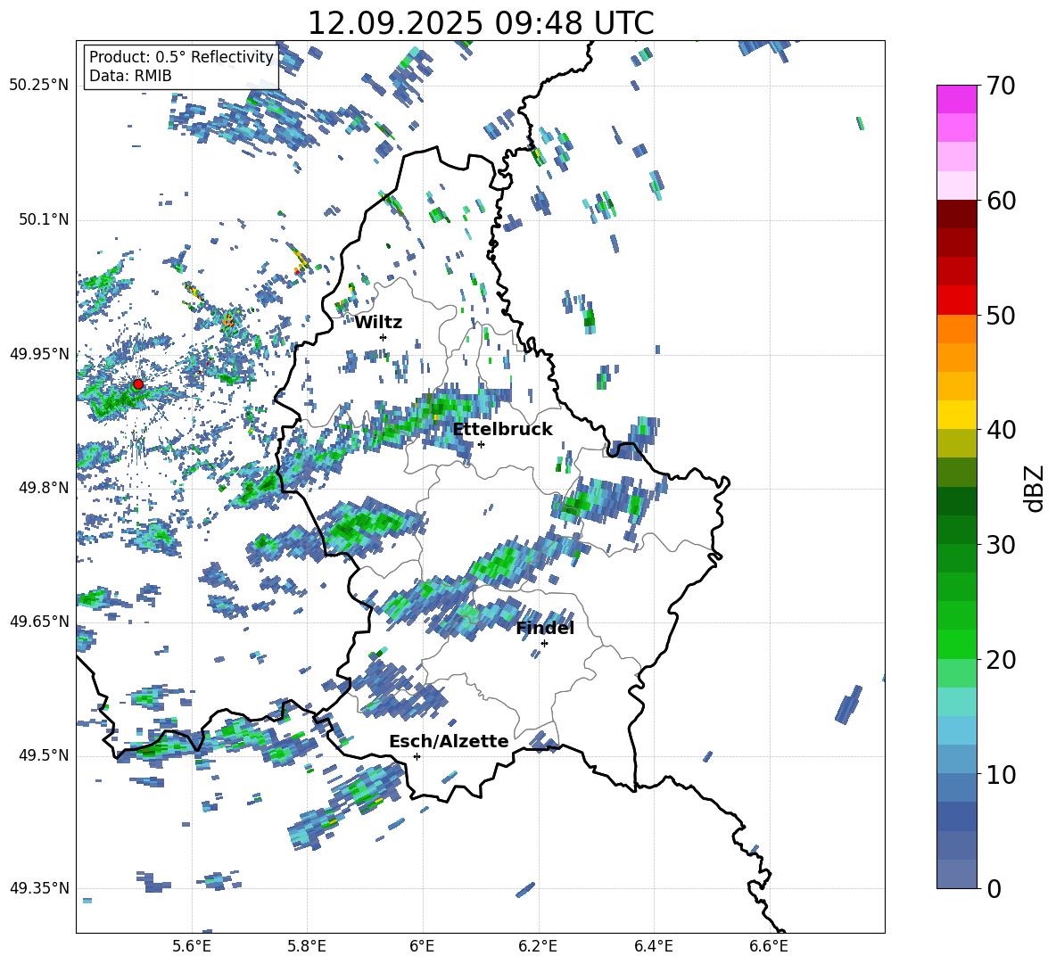This screenshot has width=1056, height=964.
Task: Click the Findel station cross marker
Action: 544,644
